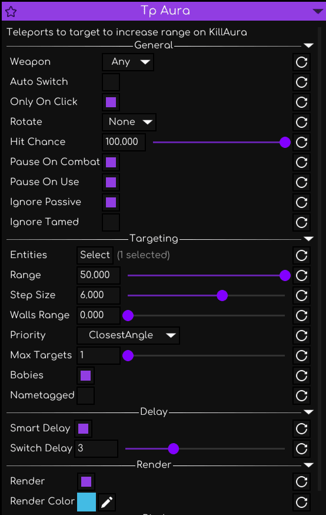Collapse the Targeting section

point(308,239)
